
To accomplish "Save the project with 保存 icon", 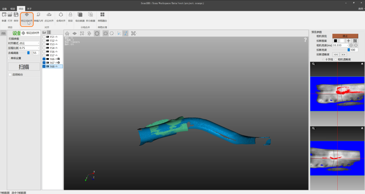I will (x=16, y=14).
